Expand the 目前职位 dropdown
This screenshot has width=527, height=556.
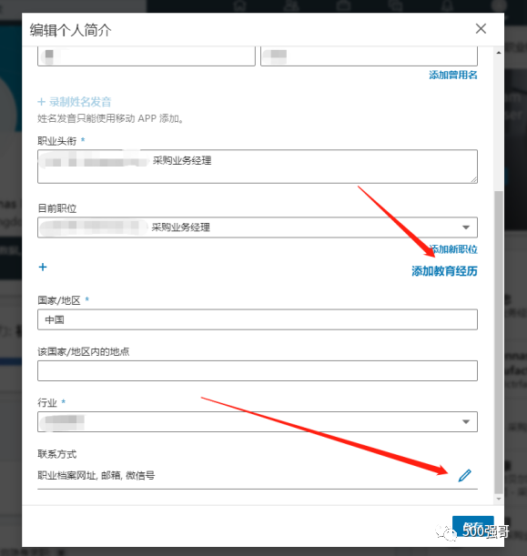[258, 227]
